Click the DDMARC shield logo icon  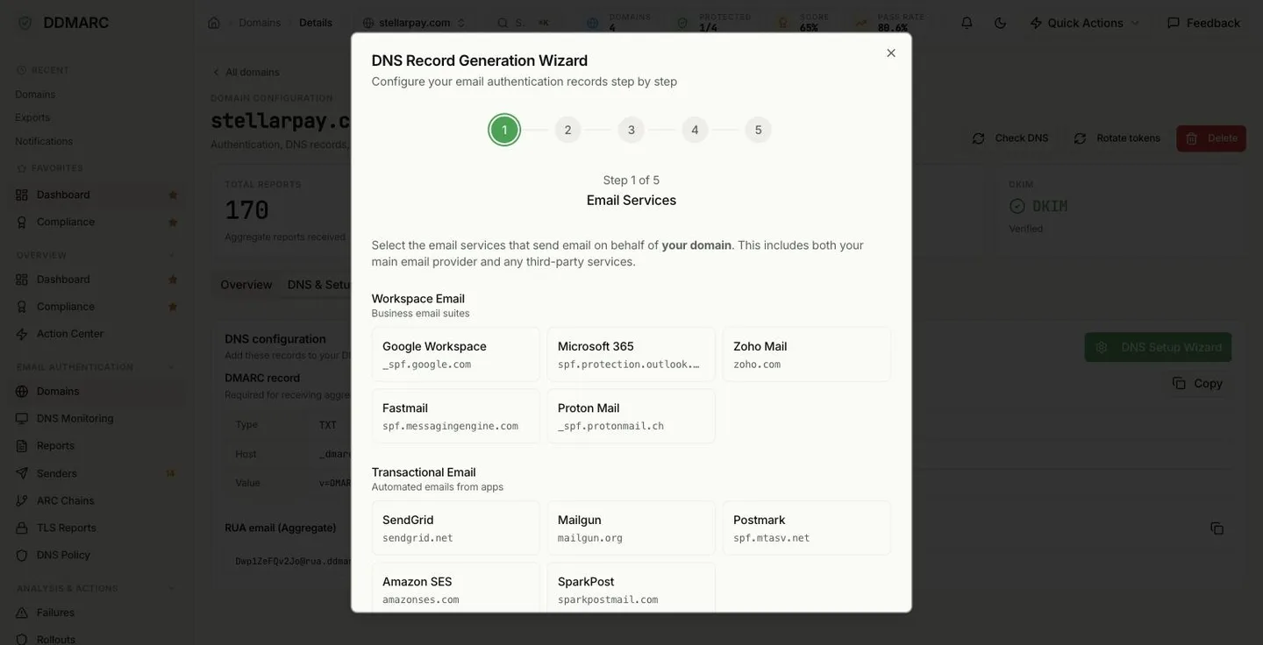coord(25,23)
